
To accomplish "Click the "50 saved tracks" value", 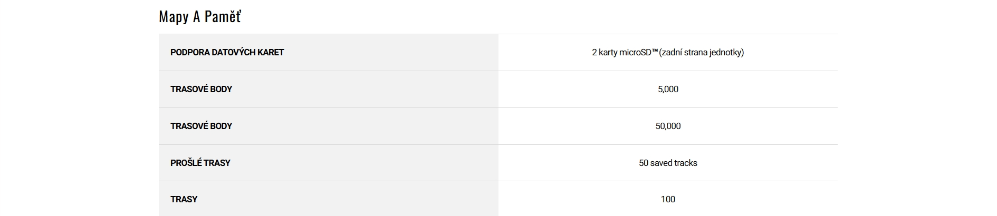I will tap(668, 163).
